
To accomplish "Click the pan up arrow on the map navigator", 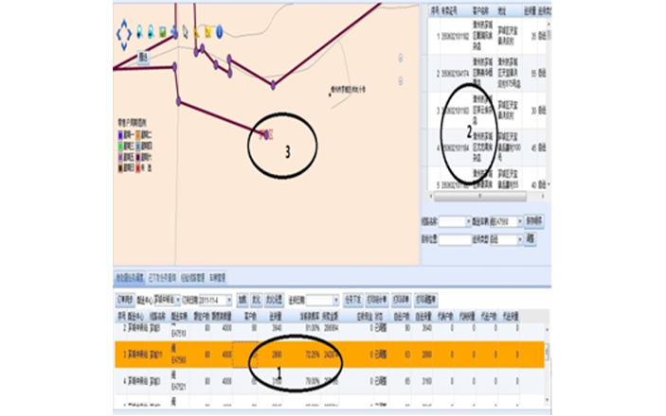I will [x=122, y=24].
